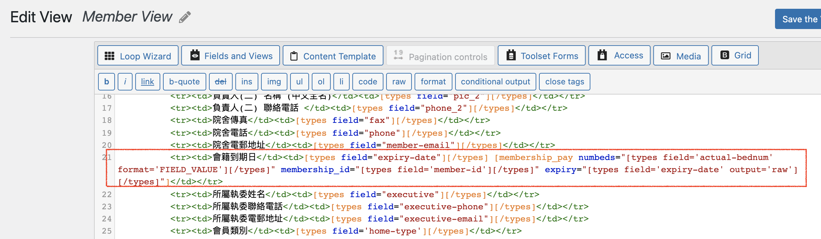The width and height of the screenshot is (821, 239).
Task: Click the format='FIELD_VALUE' text in the code
Action: point(170,169)
